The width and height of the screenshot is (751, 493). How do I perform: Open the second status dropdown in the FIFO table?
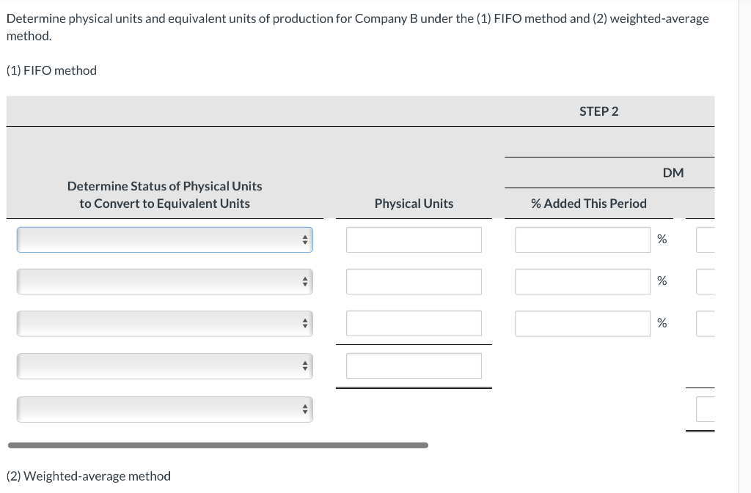[164, 281]
